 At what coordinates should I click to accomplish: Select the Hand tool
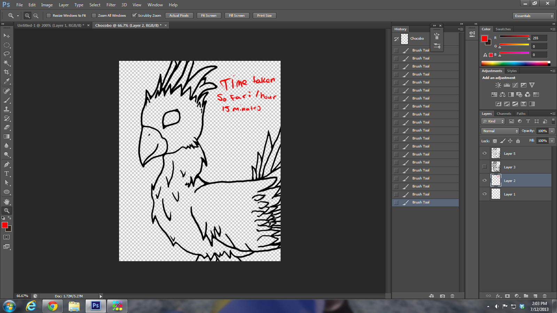pos(7,202)
